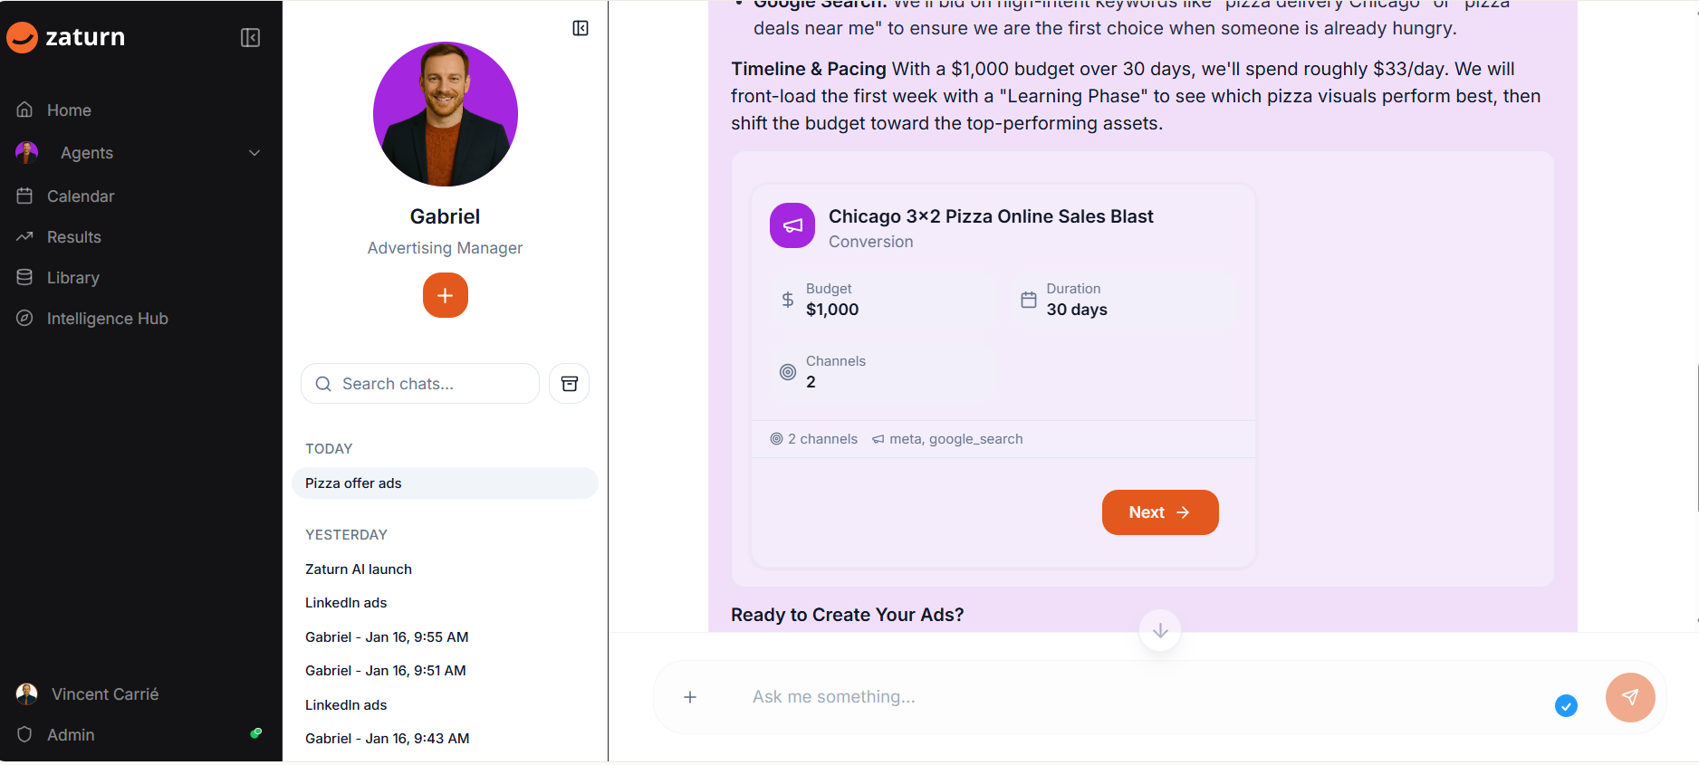Start new chat with orange plus button
Screen dimensions: 1699x765
pyautogui.click(x=445, y=295)
